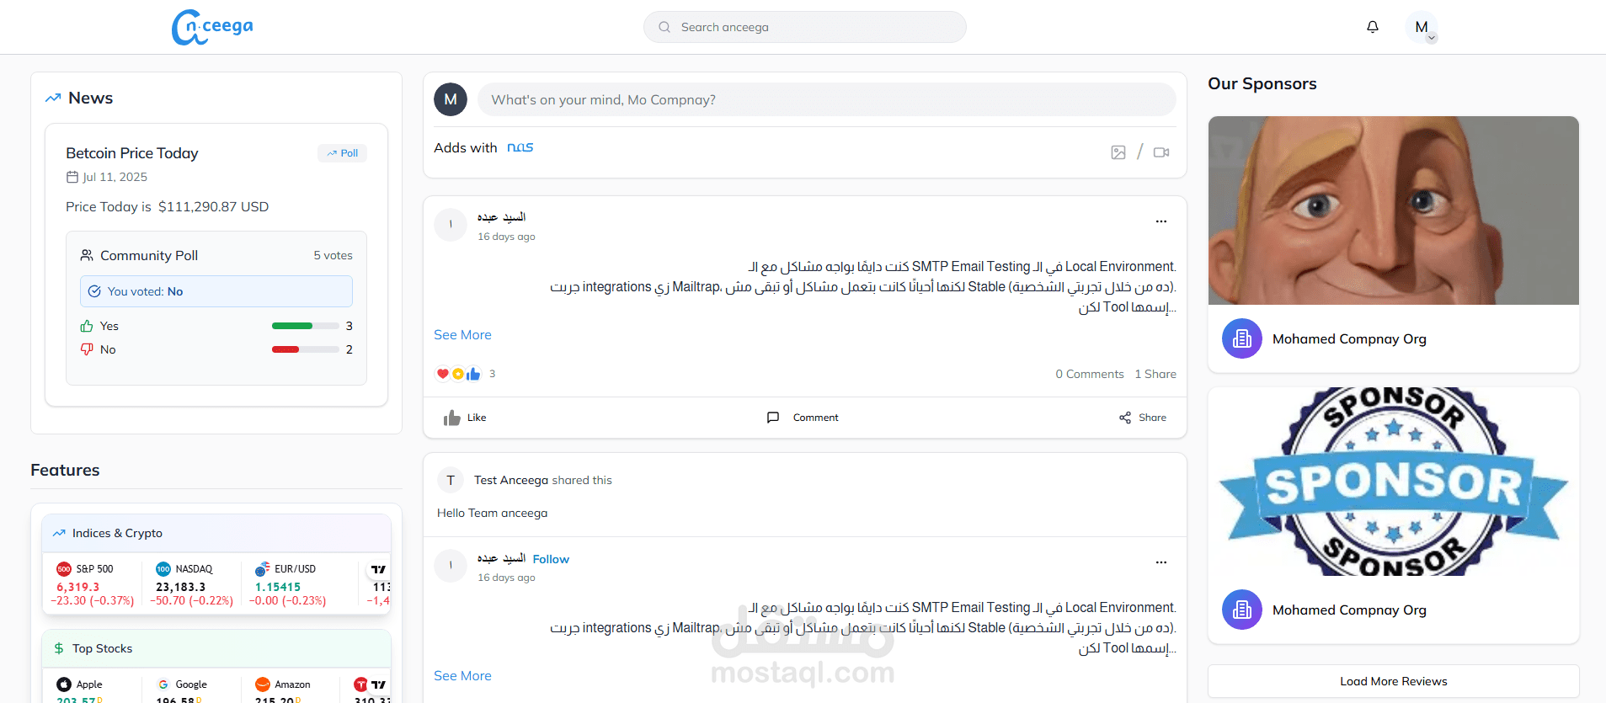1606x703 pixels.
Task: Click Load More Reviews button
Action: point(1393,681)
